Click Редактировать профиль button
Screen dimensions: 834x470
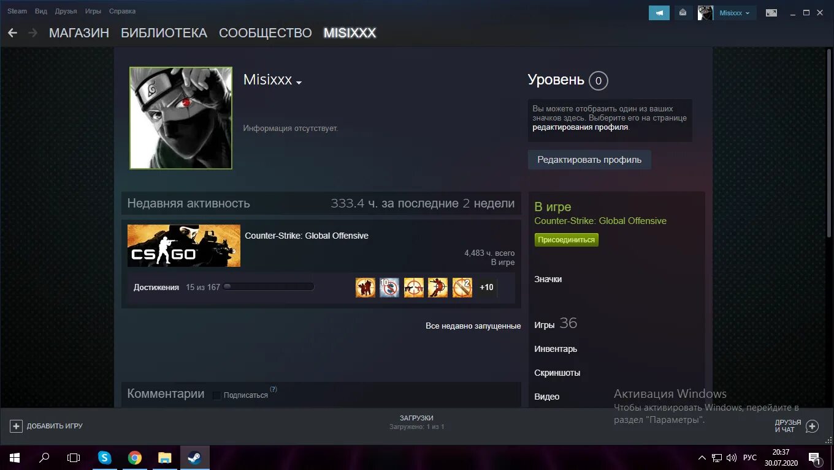pos(589,160)
